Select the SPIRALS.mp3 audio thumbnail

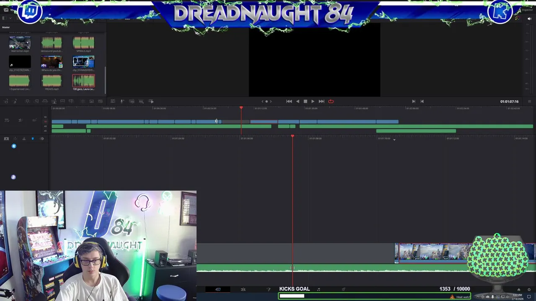[x=83, y=43]
